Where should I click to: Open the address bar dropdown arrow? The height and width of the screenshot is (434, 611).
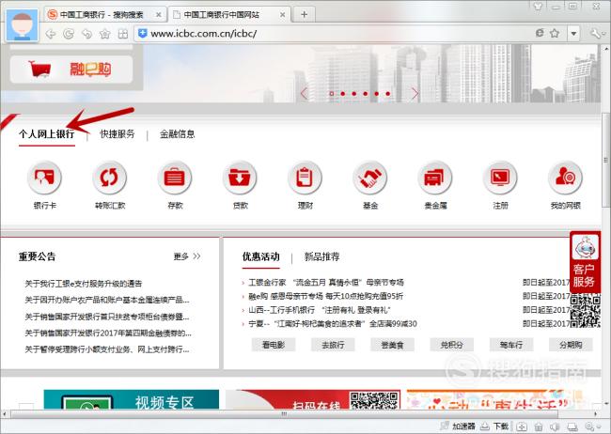tap(573, 34)
